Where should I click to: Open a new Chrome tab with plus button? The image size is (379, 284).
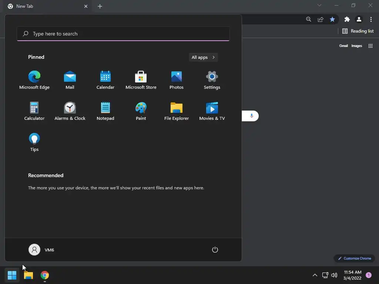click(x=100, y=6)
